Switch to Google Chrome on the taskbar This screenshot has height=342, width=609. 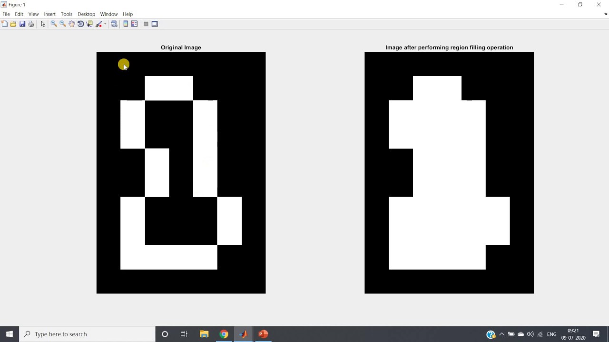tap(224, 334)
